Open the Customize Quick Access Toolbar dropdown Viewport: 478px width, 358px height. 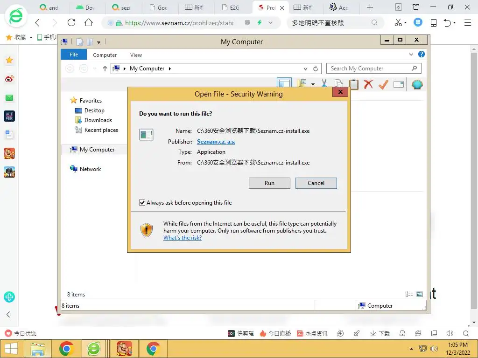(x=98, y=42)
